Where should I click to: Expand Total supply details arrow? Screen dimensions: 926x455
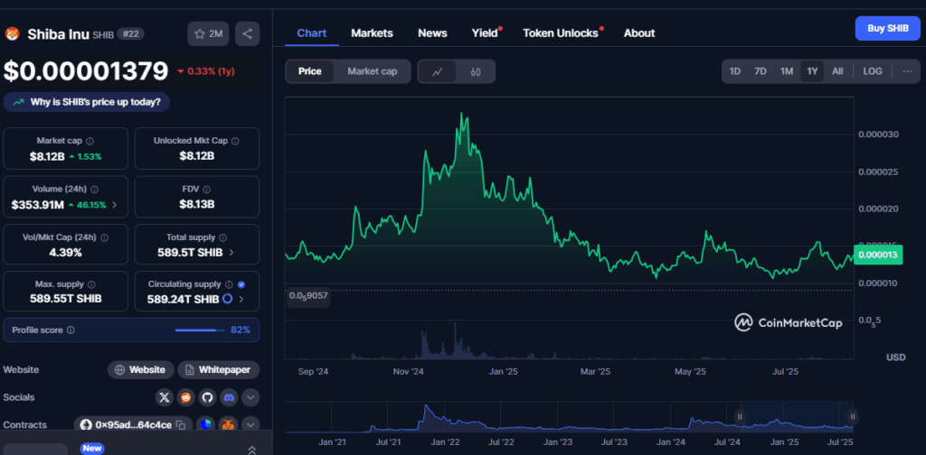[x=231, y=252]
